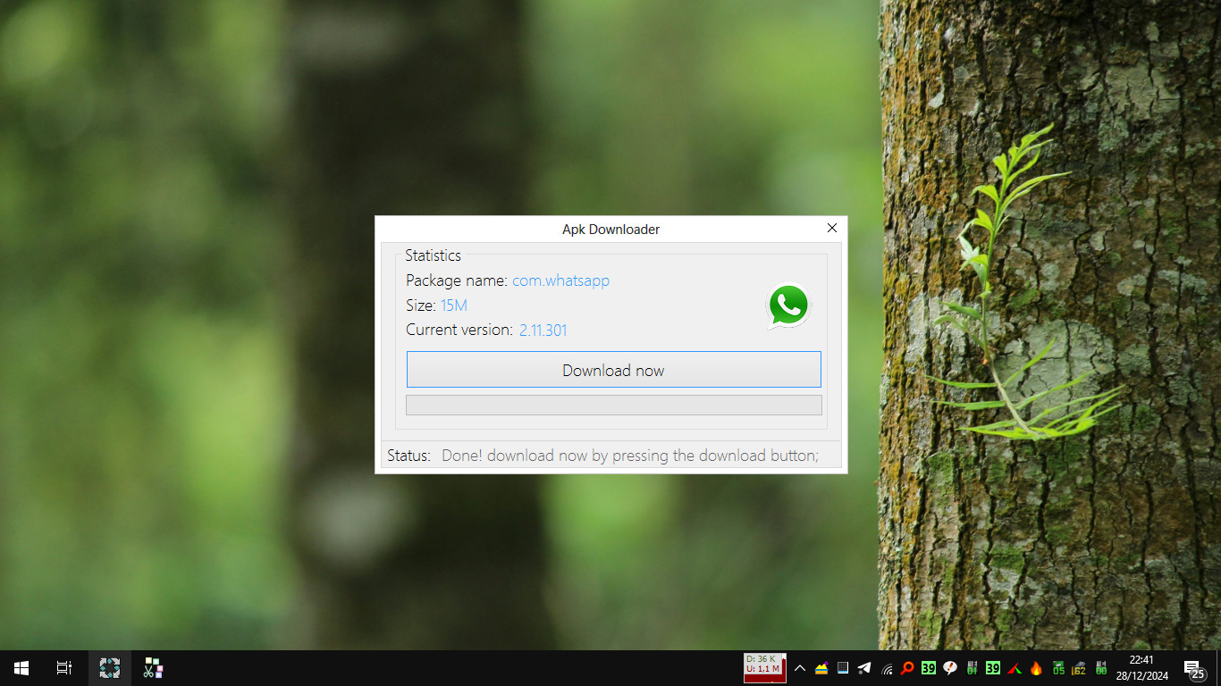Click the 2.11.301 version value
1221x686 pixels.
(x=543, y=330)
